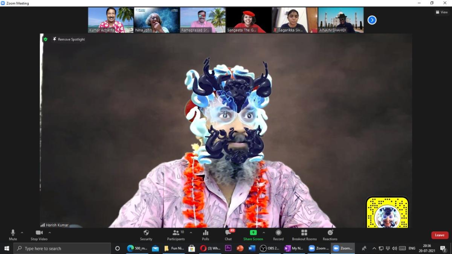The image size is (452, 254).
Task: Open the View layout menu
Action: (442, 12)
